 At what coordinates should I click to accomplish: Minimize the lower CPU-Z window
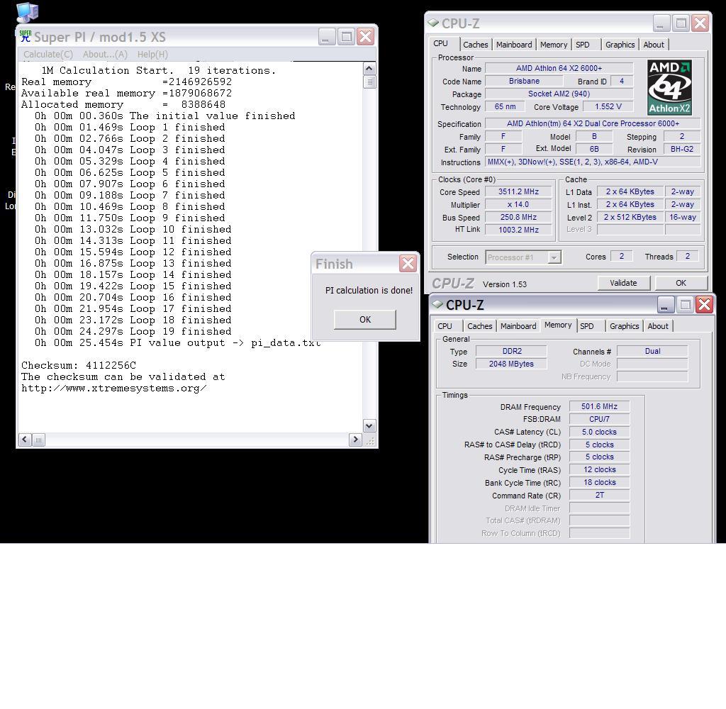[665, 304]
